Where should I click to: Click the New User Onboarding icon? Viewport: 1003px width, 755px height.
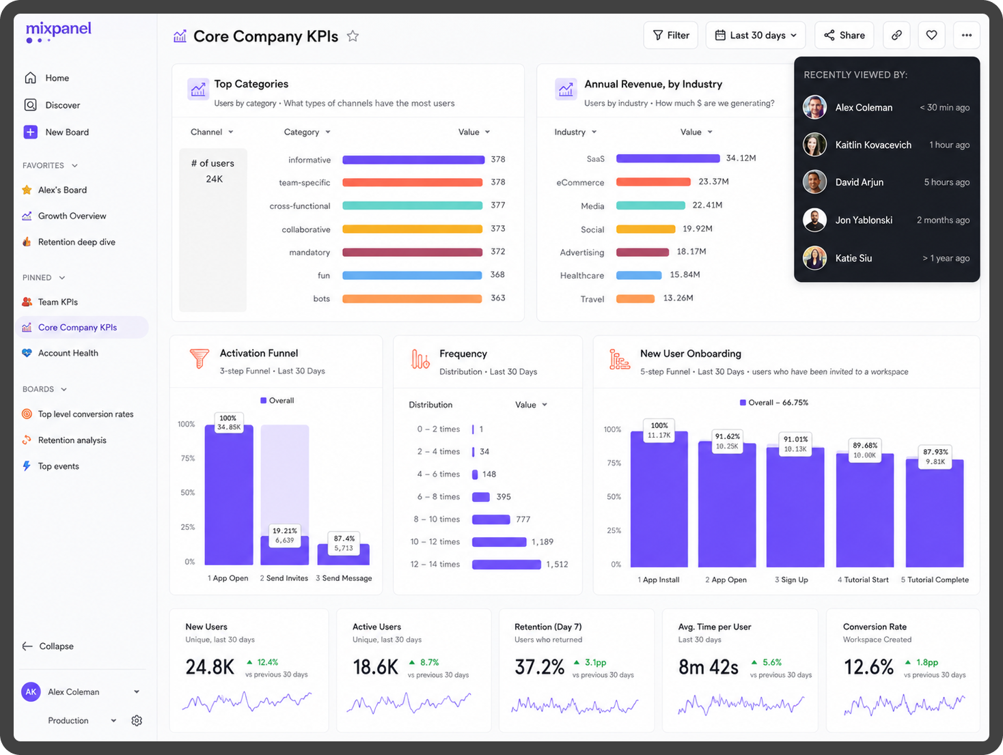620,358
